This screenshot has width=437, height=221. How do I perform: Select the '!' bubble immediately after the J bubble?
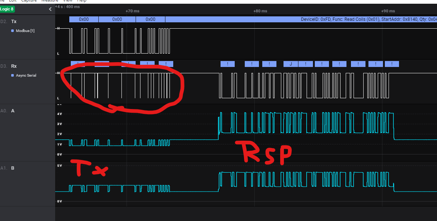(x=305, y=64)
